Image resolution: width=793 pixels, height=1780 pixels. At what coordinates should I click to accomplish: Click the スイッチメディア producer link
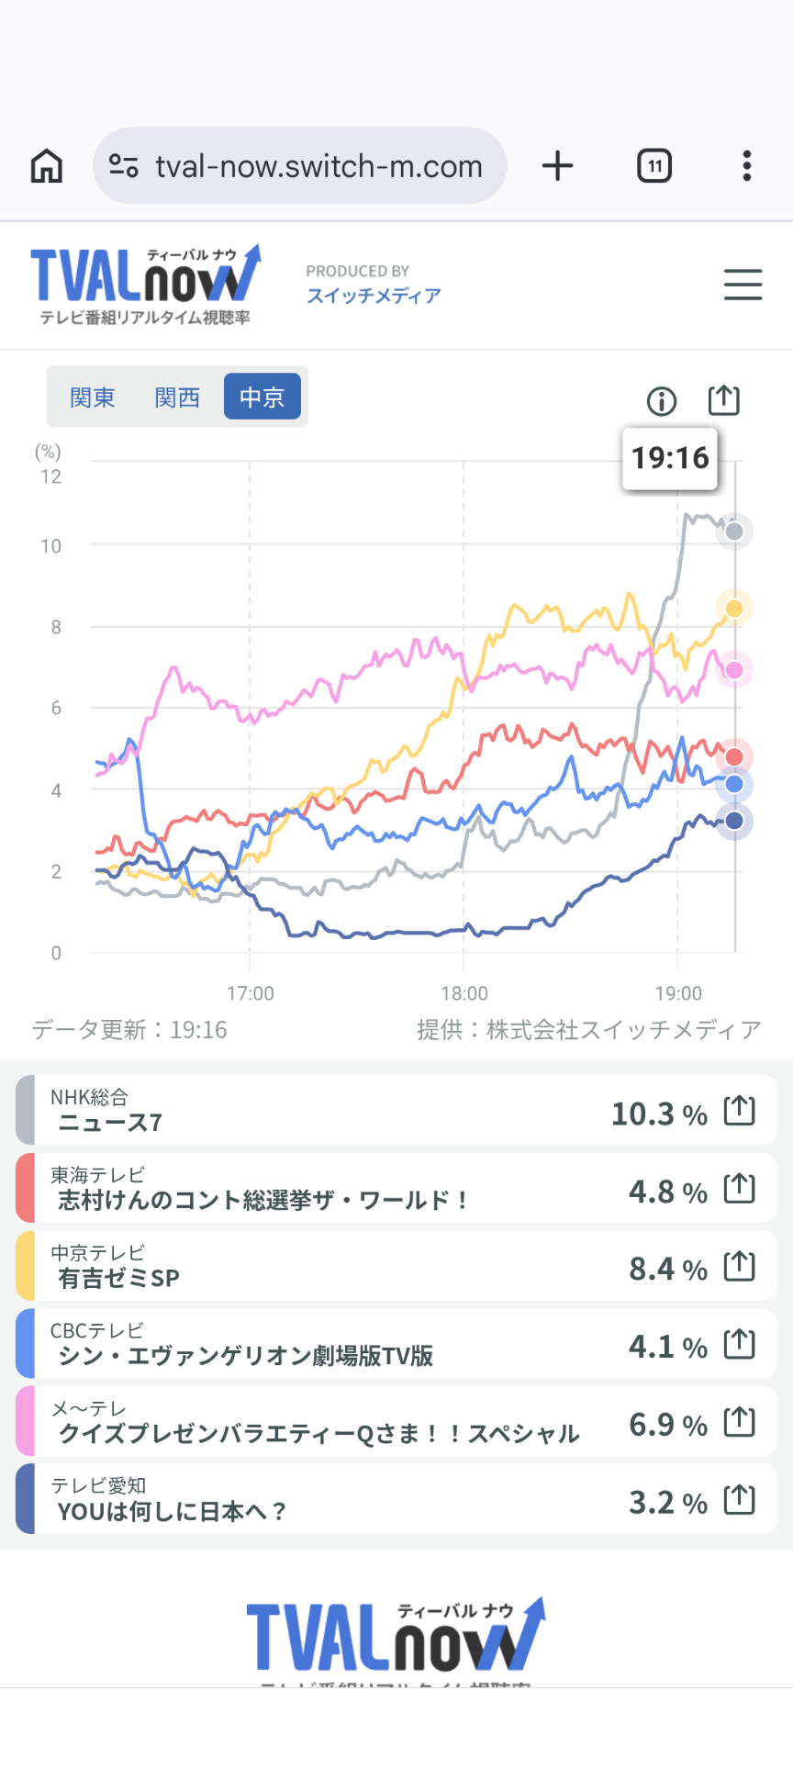374,295
